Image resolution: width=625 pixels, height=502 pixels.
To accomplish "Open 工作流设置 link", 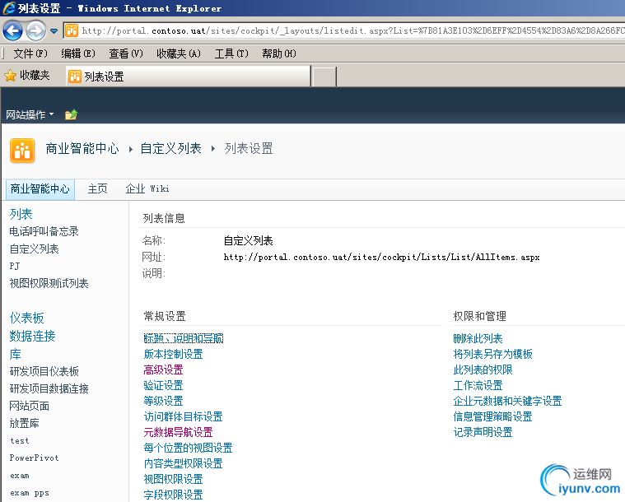I will (x=478, y=385).
